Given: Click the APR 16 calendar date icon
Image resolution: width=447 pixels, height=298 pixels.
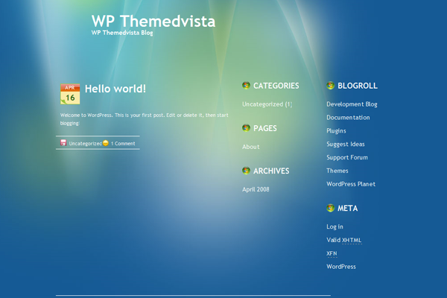Looking at the screenshot, I should pos(70,94).
